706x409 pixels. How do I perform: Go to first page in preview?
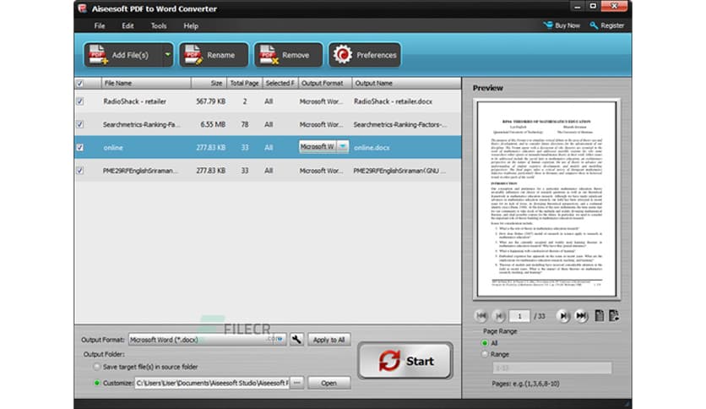click(x=481, y=316)
